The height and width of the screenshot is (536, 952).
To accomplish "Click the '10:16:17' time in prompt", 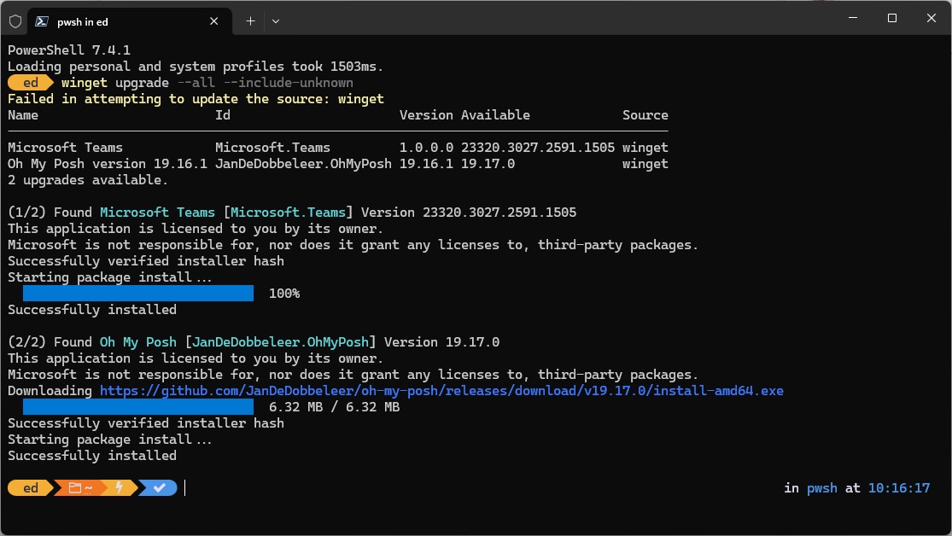I will coord(898,488).
